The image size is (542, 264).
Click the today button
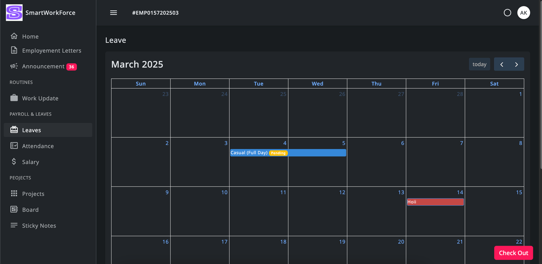point(479,64)
